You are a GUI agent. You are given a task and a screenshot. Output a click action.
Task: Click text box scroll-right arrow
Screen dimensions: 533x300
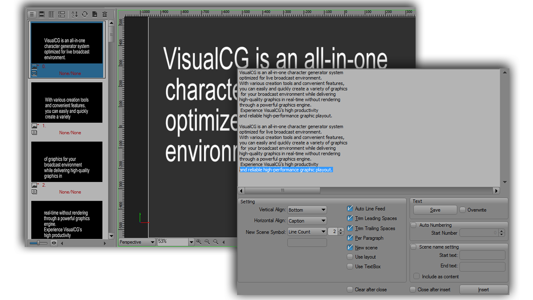[x=496, y=191]
